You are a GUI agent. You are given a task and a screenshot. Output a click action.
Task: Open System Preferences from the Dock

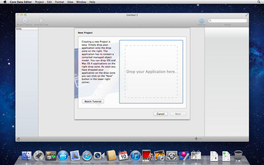tap(172, 155)
